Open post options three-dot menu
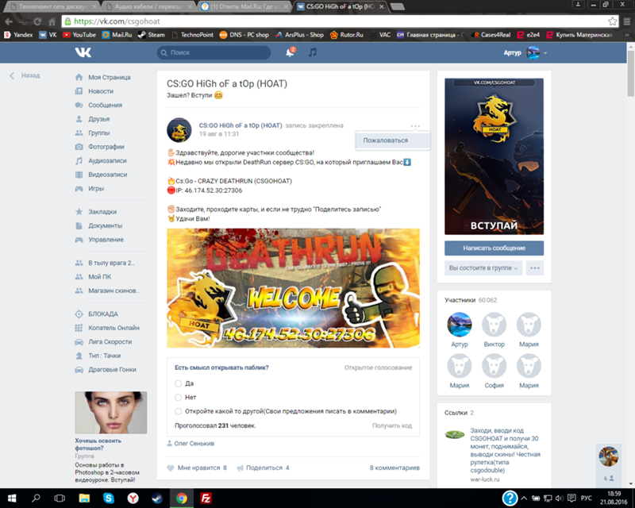 (415, 126)
